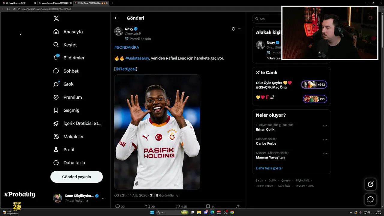Screen dimensions: 384x216
Task: Open the Çerezler footer link
Action: (286, 181)
